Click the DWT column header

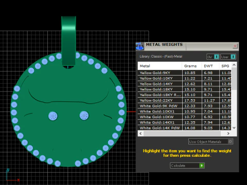(210, 66)
